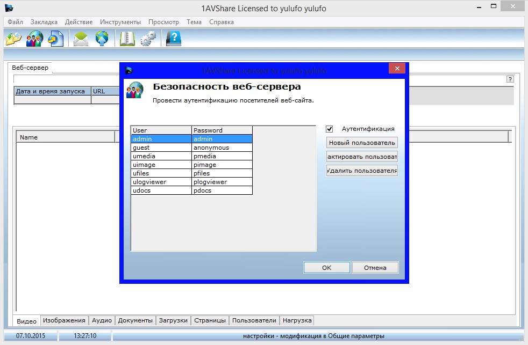Screen dimensions: 528x345
Task: Switch to the Нагрузка tab
Action: pyautogui.click(x=297, y=320)
